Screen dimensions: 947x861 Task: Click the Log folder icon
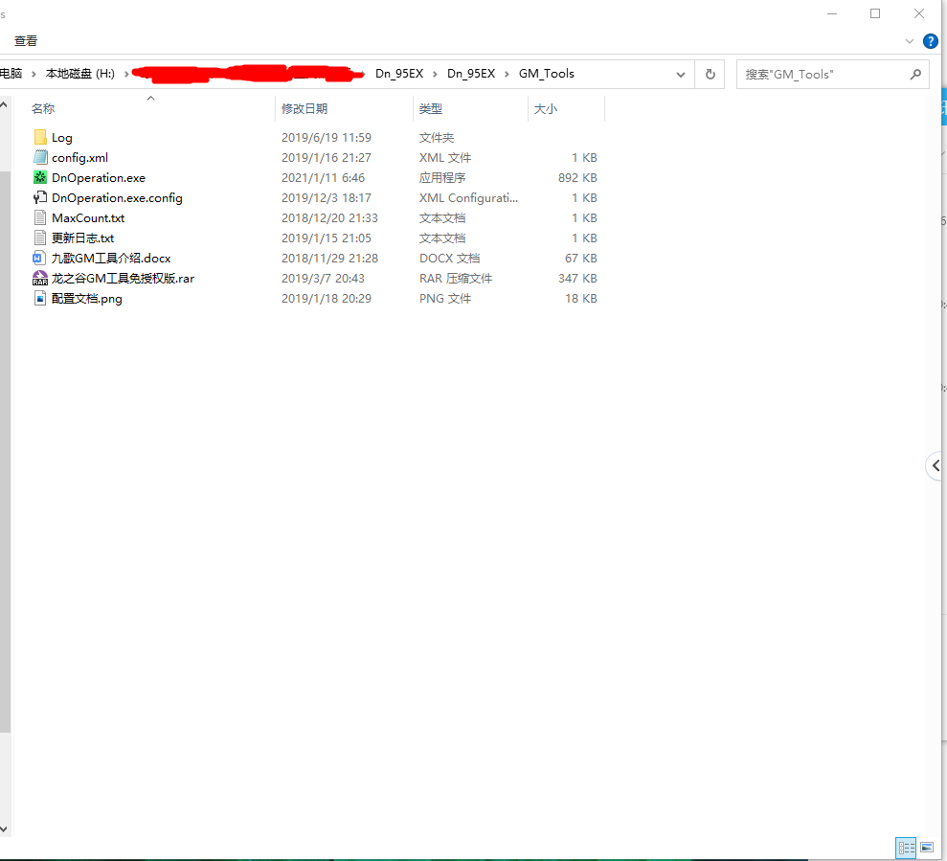point(39,138)
